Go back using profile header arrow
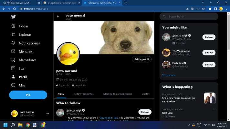The height and width of the screenshot is (129, 230). (x=58, y=16)
